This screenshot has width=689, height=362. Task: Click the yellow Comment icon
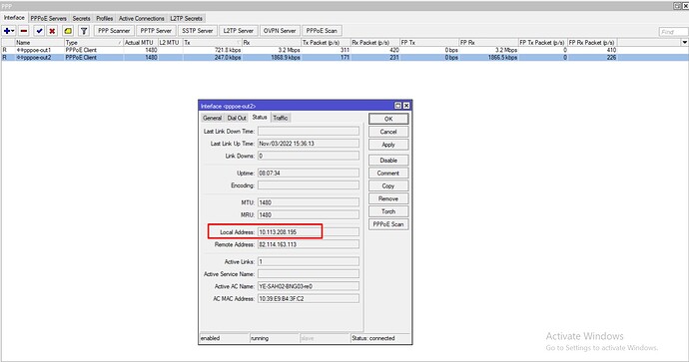[68, 31]
